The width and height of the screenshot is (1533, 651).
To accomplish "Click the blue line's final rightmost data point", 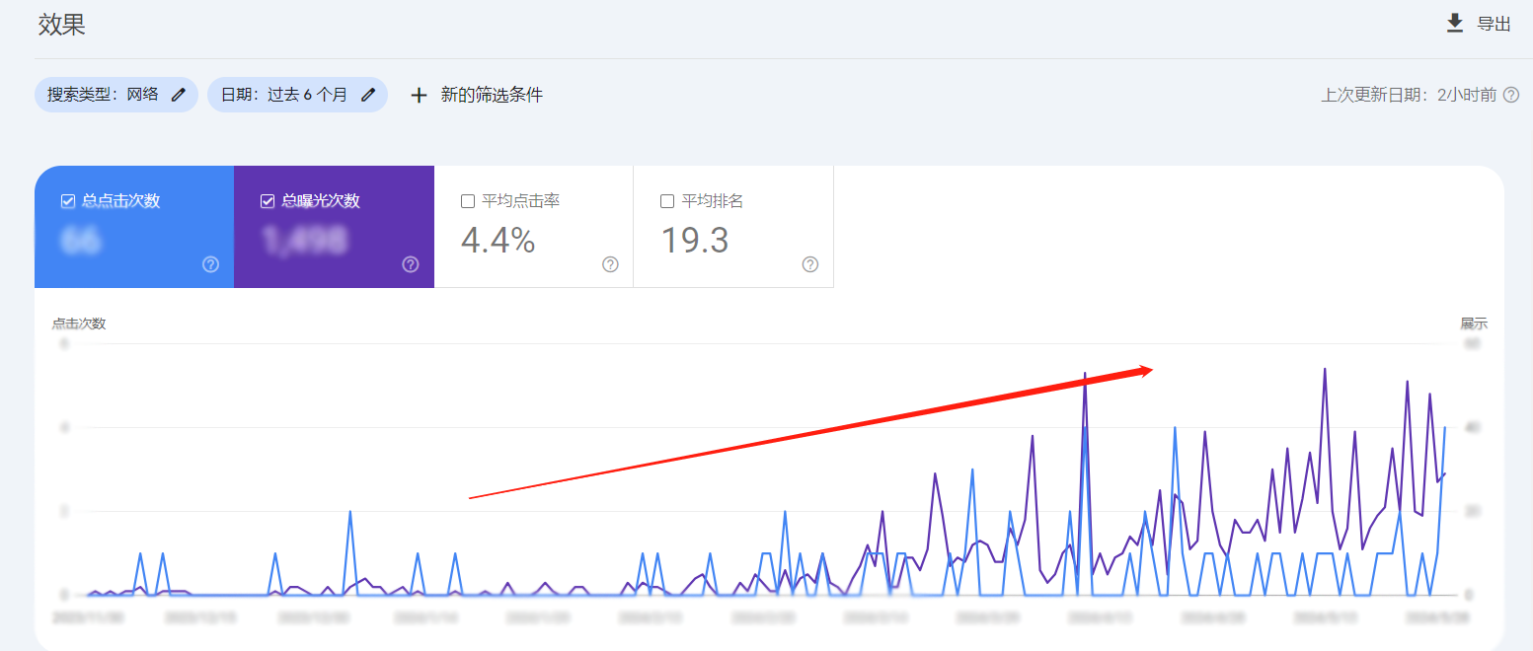I will (x=1445, y=428).
